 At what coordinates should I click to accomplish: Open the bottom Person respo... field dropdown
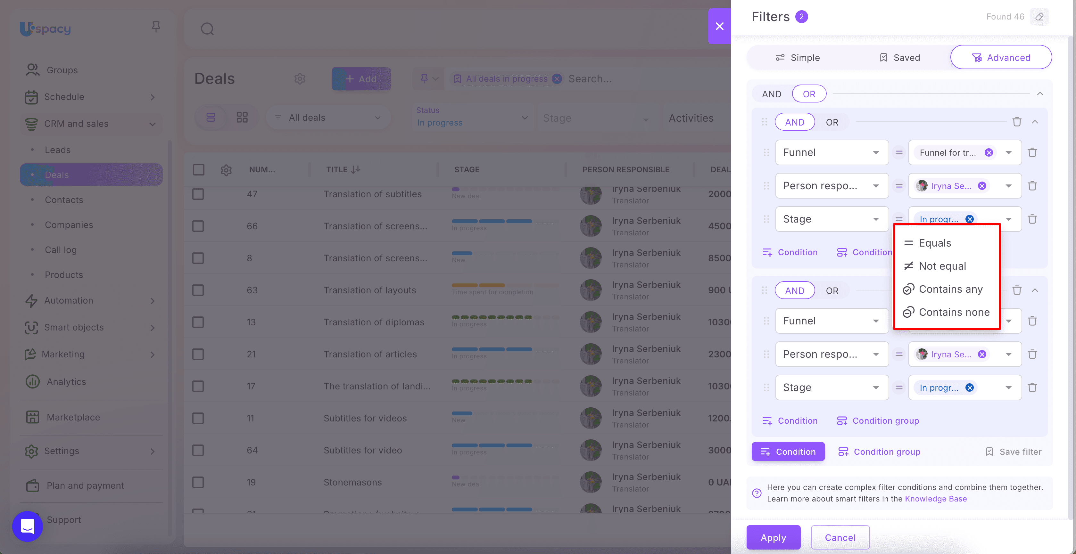click(831, 354)
